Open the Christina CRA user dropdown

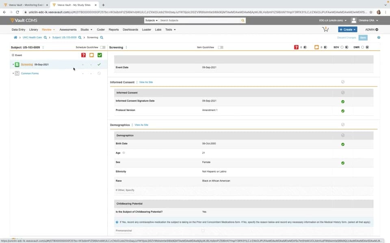(368, 20)
